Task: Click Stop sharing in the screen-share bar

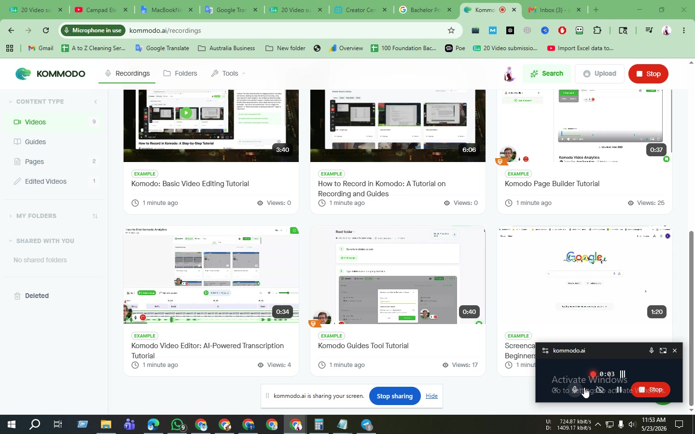Action: (395, 396)
